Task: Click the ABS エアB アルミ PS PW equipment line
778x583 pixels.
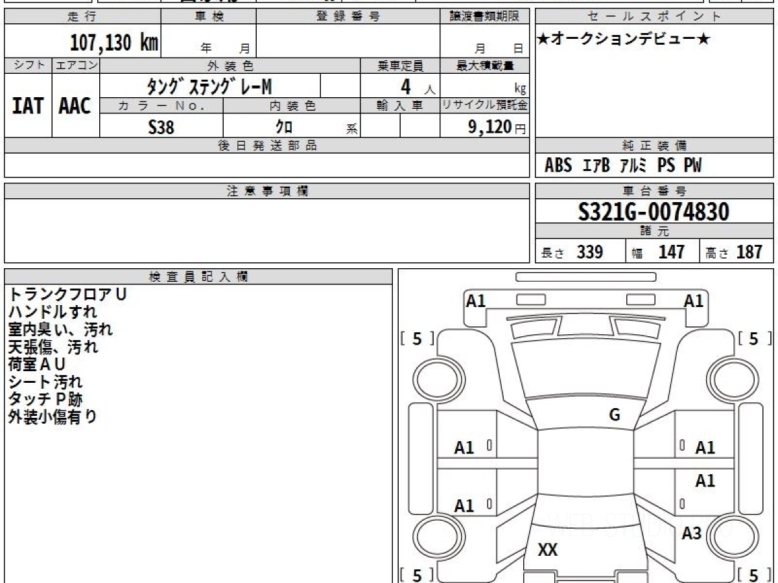Action: coord(622,166)
